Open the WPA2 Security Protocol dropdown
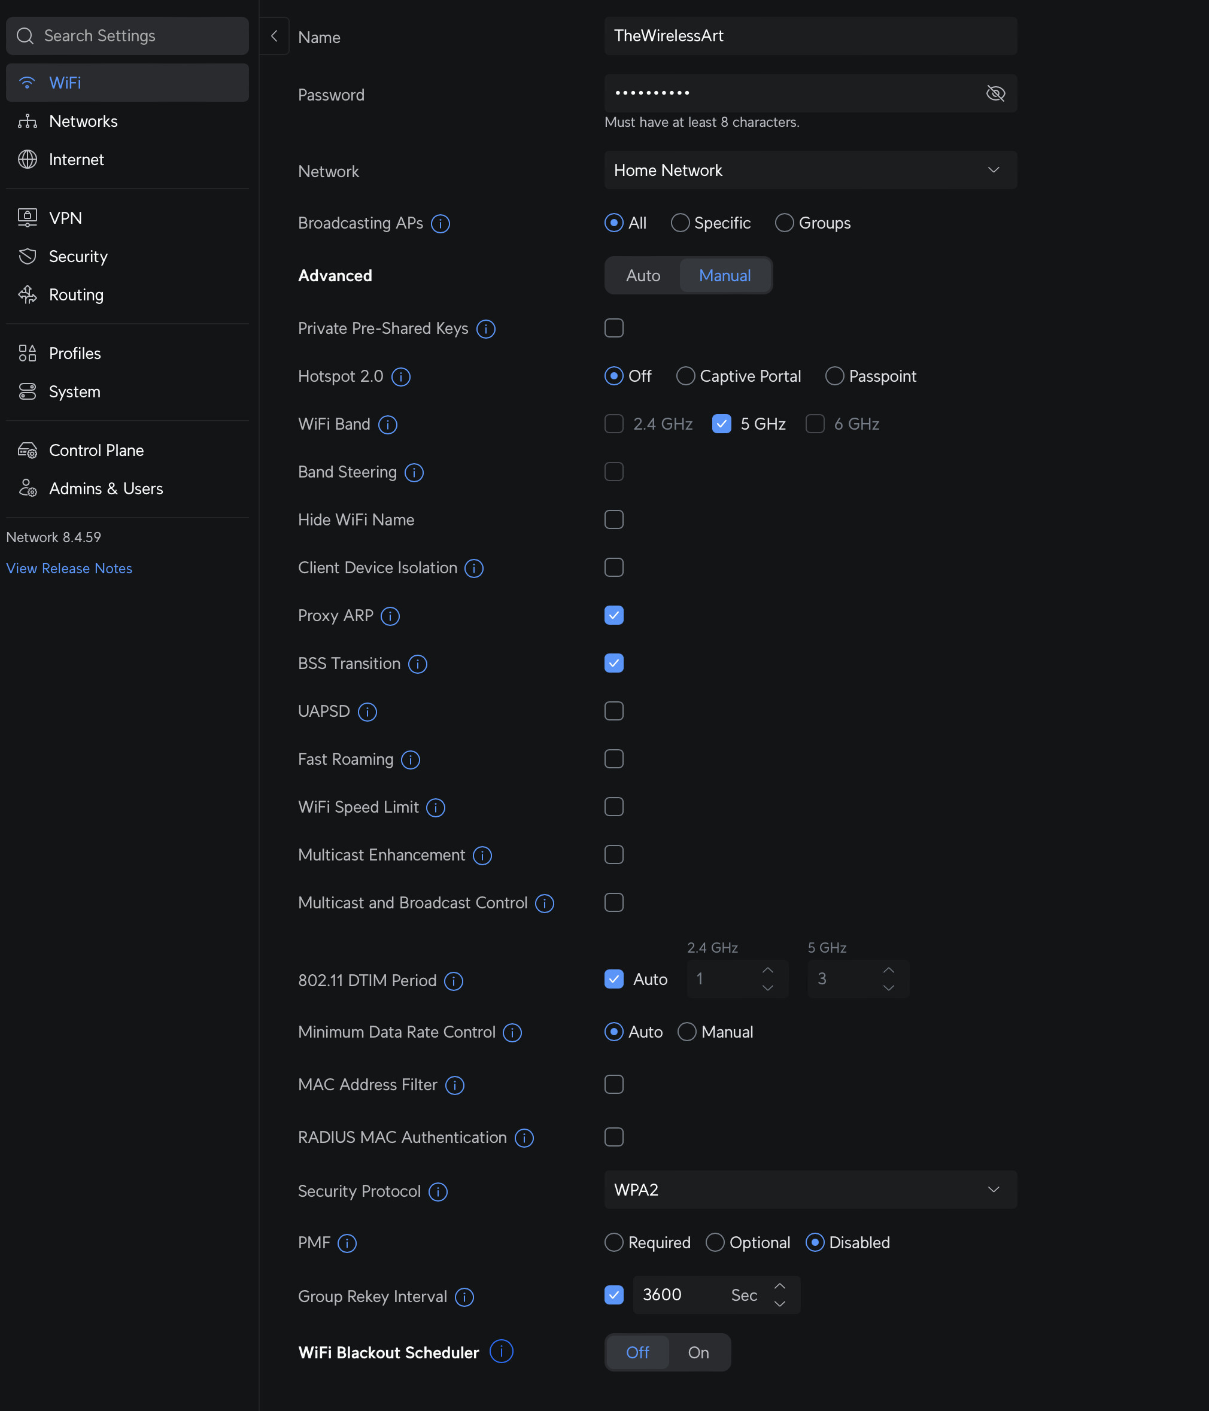Image resolution: width=1209 pixels, height=1411 pixels. tap(810, 1190)
